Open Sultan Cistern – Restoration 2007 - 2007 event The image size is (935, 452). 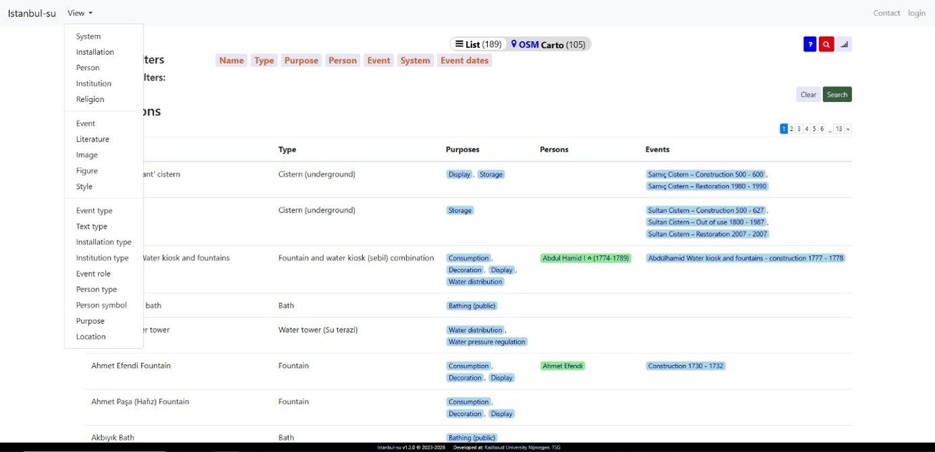point(707,234)
